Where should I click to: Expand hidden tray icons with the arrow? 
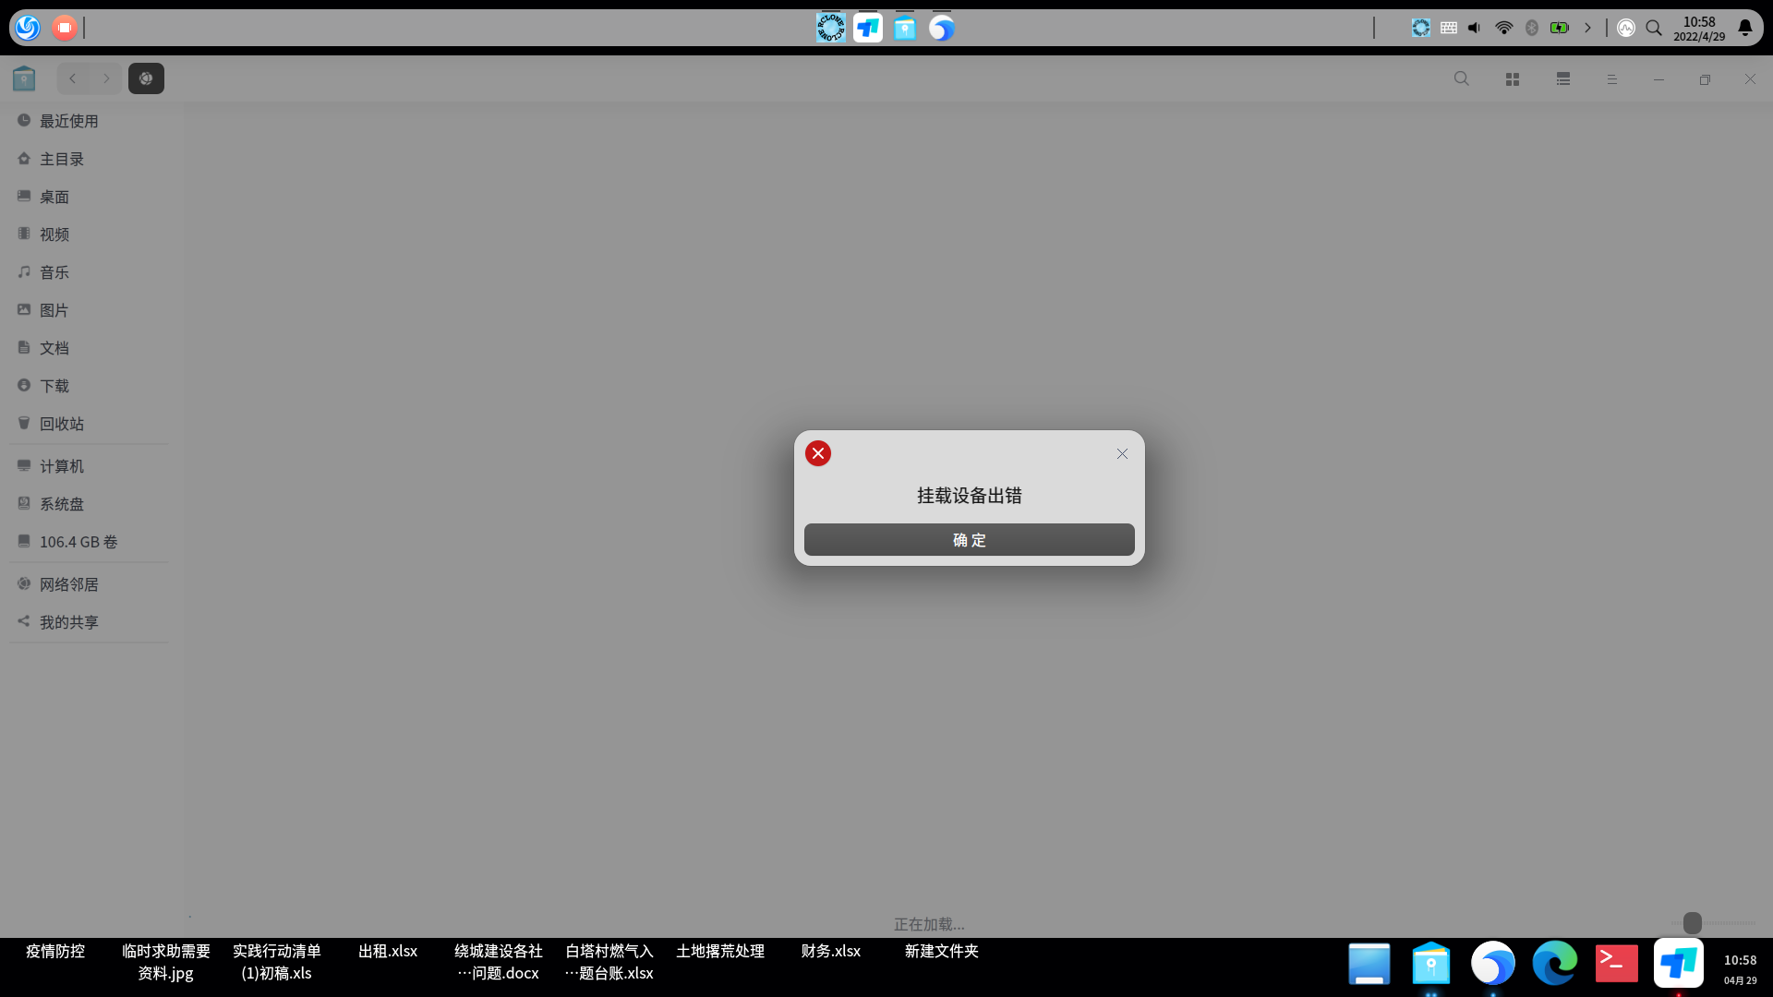[1586, 27]
